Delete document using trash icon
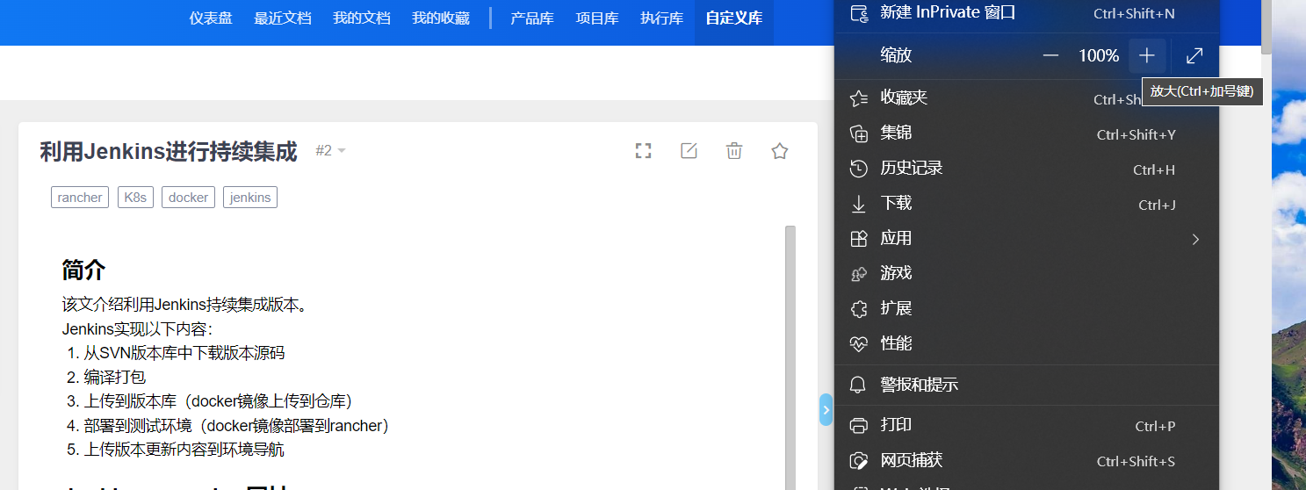The width and height of the screenshot is (1306, 490). pos(734,151)
